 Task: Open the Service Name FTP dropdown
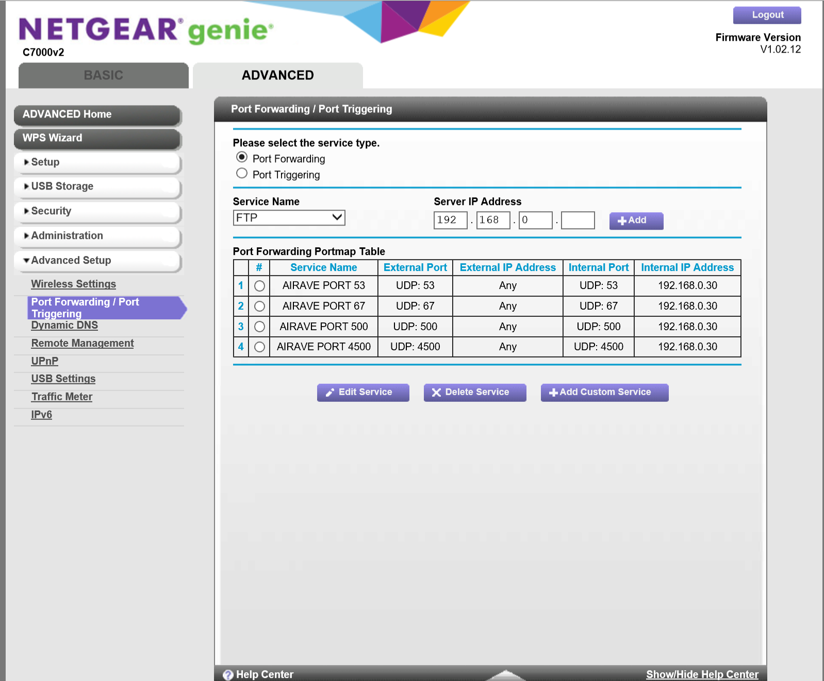tap(289, 218)
